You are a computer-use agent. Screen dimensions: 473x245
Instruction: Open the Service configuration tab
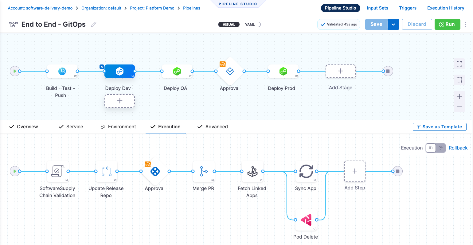point(74,126)
